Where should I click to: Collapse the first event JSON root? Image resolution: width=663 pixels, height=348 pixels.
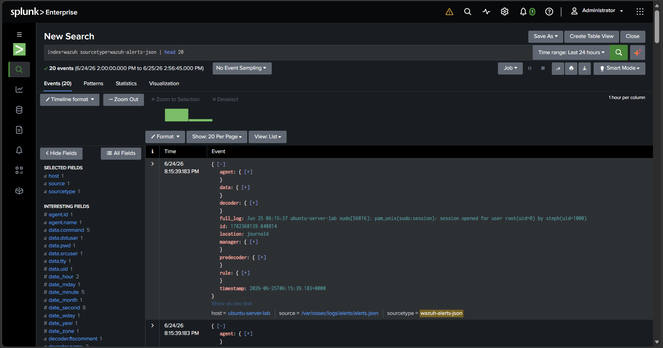[x=221, y=164]
